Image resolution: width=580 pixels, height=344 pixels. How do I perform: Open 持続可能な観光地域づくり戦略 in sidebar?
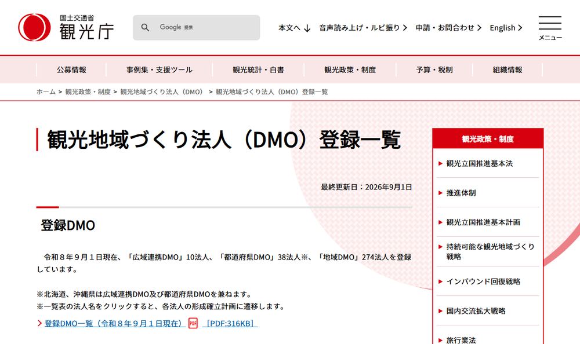point(490,251)
